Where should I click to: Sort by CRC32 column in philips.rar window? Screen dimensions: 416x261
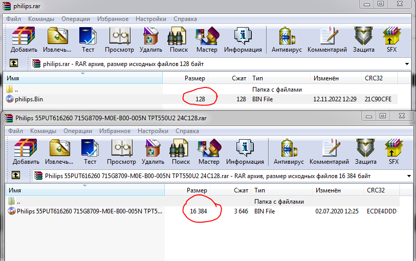point(379,78)
